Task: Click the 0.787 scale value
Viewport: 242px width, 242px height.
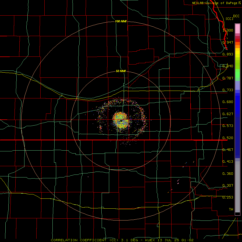Action: 228,78
